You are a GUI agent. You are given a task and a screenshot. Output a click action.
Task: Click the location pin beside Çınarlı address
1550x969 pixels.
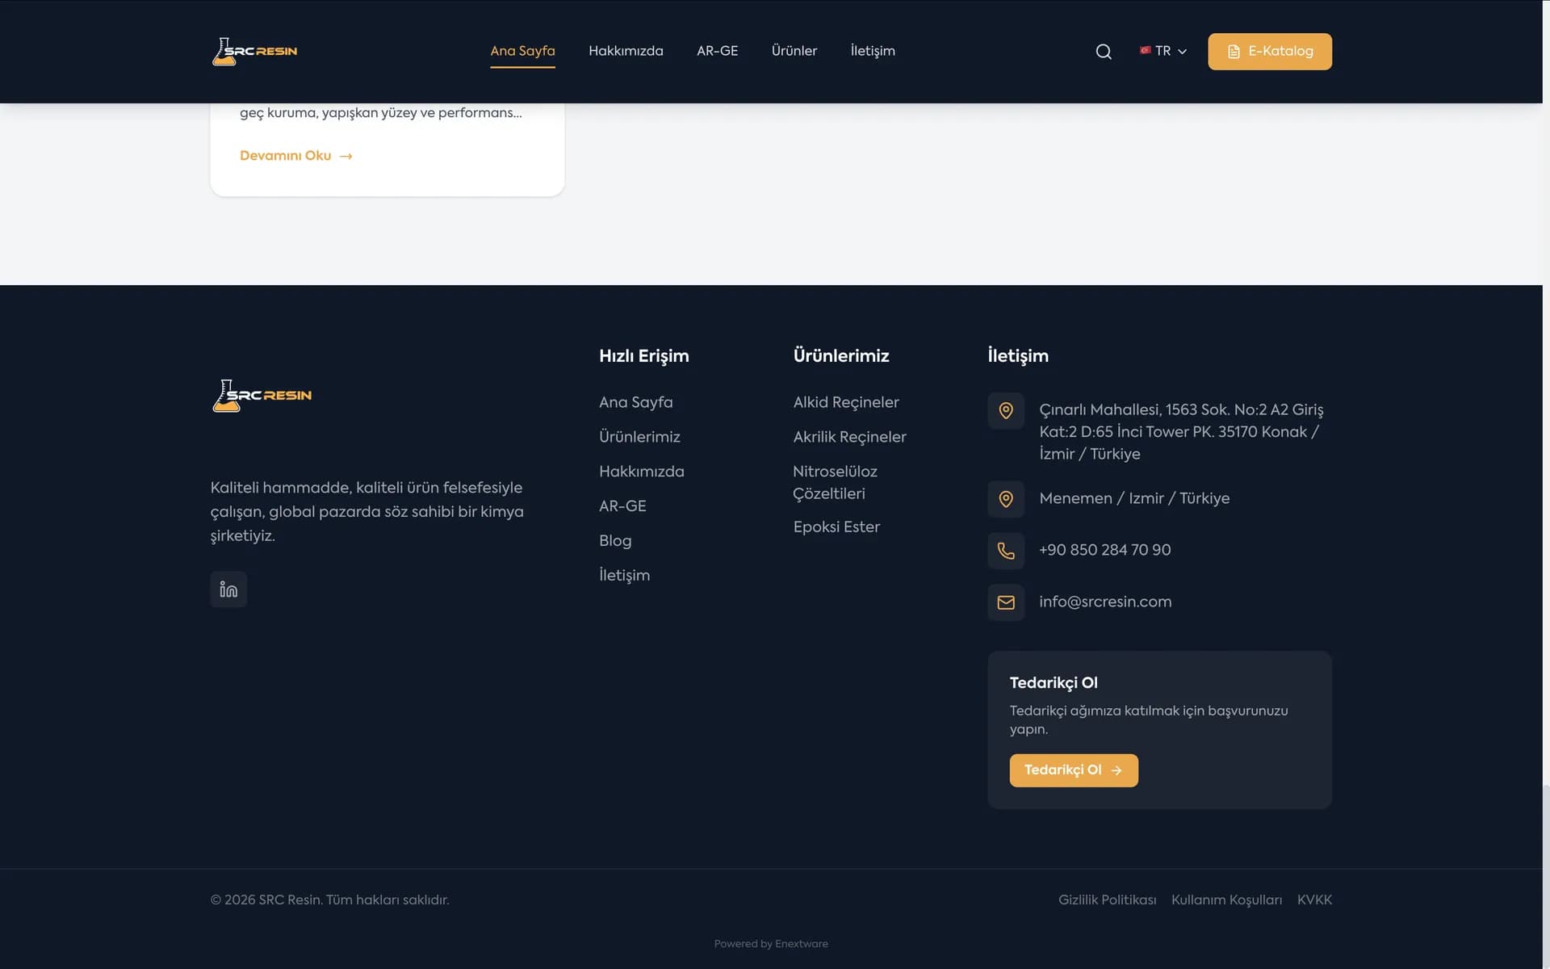tap(1006, 411)
